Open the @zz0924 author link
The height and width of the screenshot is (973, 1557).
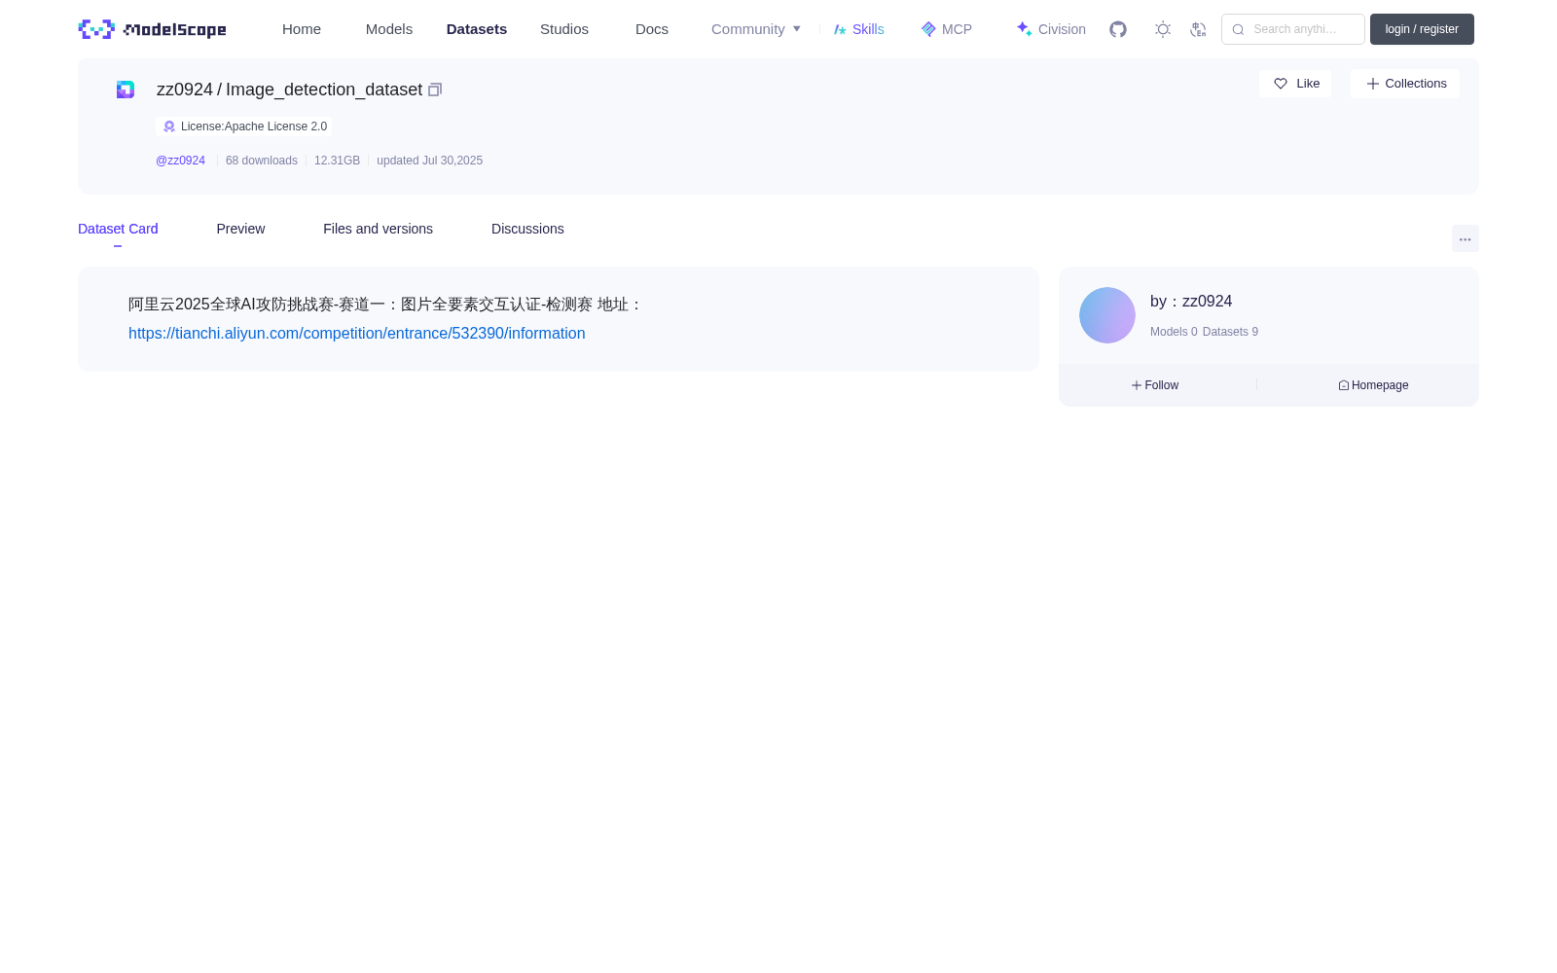[x=180, y=161]
